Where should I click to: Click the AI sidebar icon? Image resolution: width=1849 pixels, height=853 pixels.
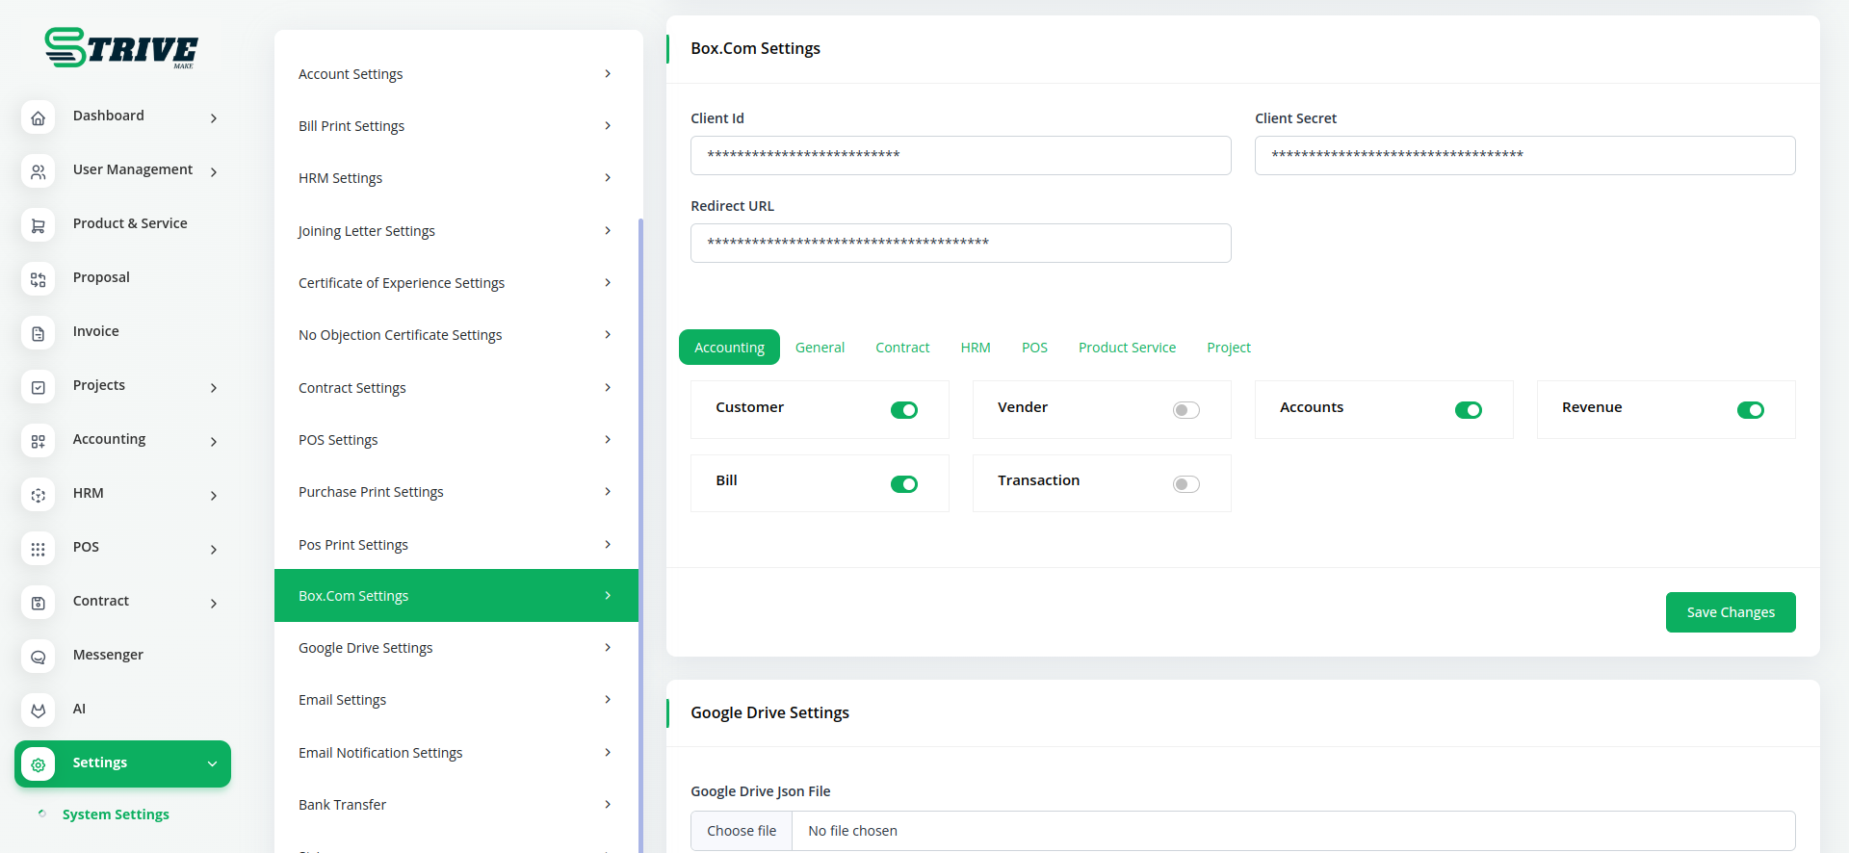pyautogui.click(x=38, y=711)
